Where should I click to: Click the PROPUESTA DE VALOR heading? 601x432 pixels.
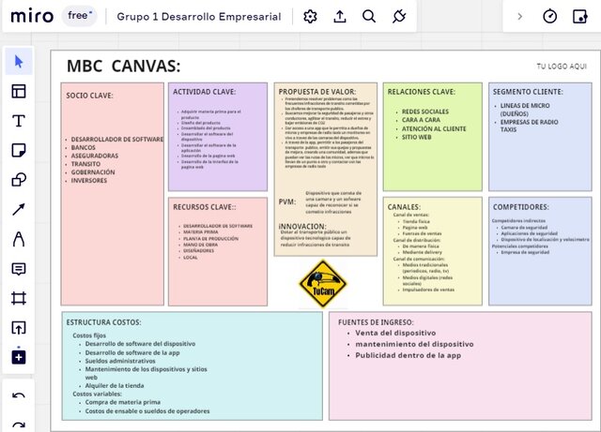(x=317, y=92)
